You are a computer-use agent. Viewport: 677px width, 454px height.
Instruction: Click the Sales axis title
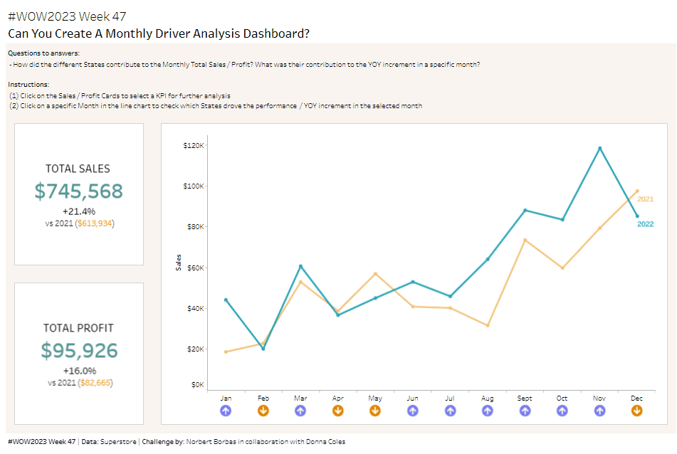(179, 262)
